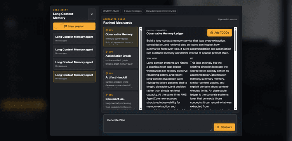Screen dimensions: 292x141
Task: Click the 'Ranked idea cards' heading
Action: (118, 23)
